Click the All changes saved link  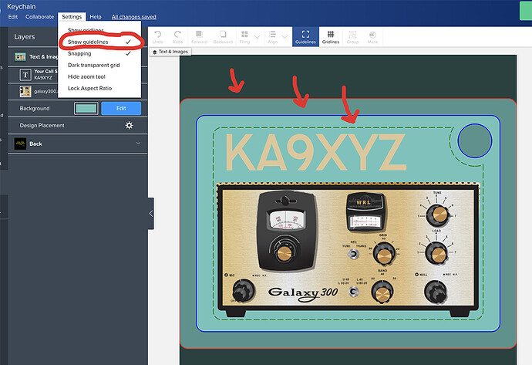[134, 17]
